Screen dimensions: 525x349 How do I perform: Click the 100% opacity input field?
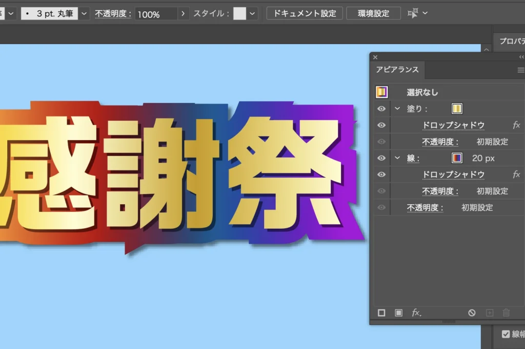tap(156, 14)
